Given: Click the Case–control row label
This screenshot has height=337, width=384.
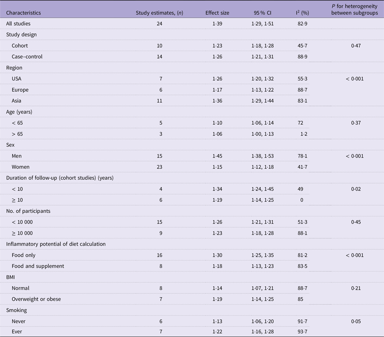Looking at the screenshot, I should 27,56.
